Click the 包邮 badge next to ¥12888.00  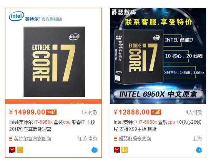156,112
